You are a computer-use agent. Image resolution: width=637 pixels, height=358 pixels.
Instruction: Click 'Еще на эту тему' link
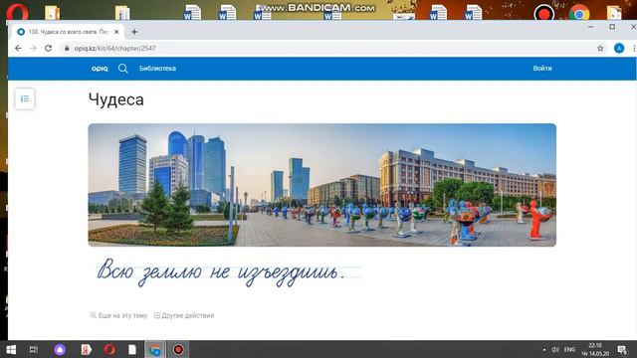tap(118, 315)
